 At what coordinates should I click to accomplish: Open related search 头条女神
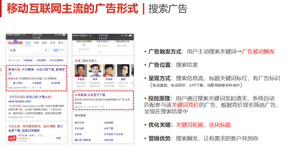[108, 140]
